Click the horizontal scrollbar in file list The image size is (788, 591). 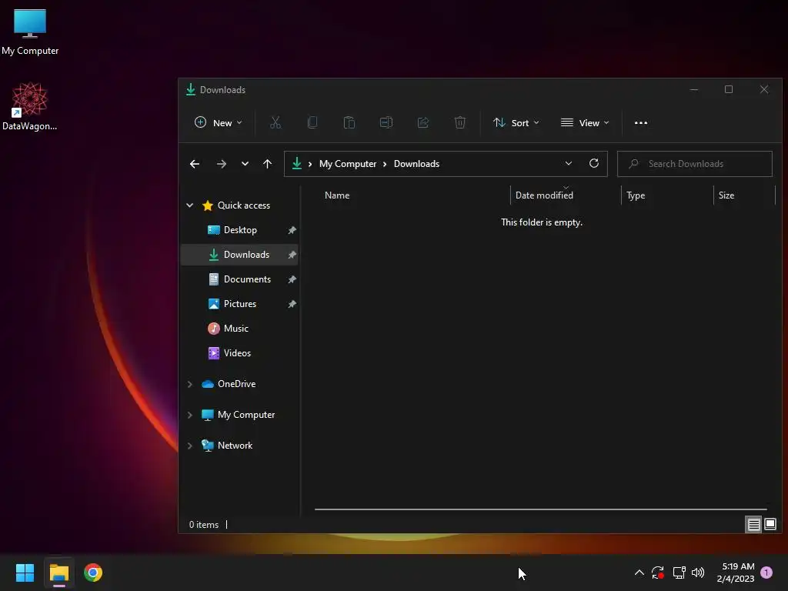[x=541, y=509]
